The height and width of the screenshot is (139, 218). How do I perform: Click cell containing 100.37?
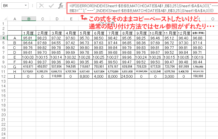click(114, 57)
